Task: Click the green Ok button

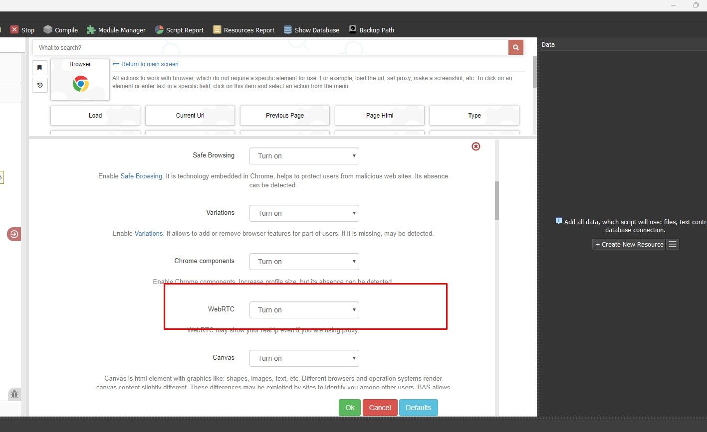Action: coord(350,408)
